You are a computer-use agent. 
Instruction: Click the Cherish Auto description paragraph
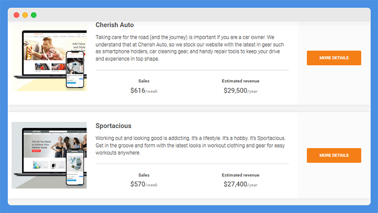pyautogui.click(x=190, y=48)
